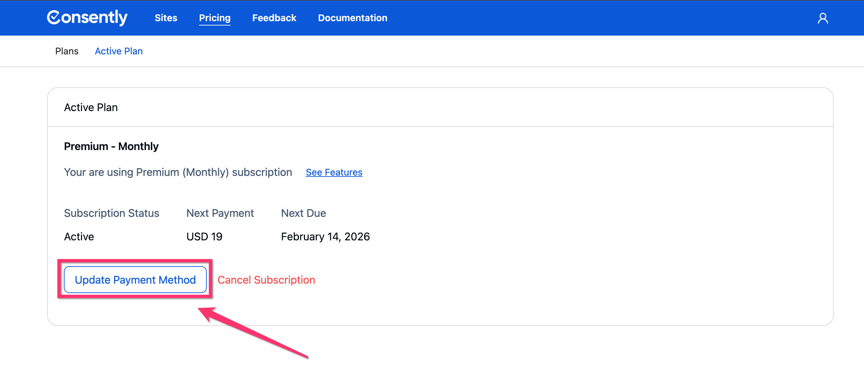Click the See Features link
The height and width of the screenshot is (384, 864).
334,172
